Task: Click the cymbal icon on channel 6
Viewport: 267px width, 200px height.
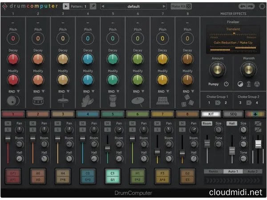Action: pyautogui.click(x=138, y=101)
